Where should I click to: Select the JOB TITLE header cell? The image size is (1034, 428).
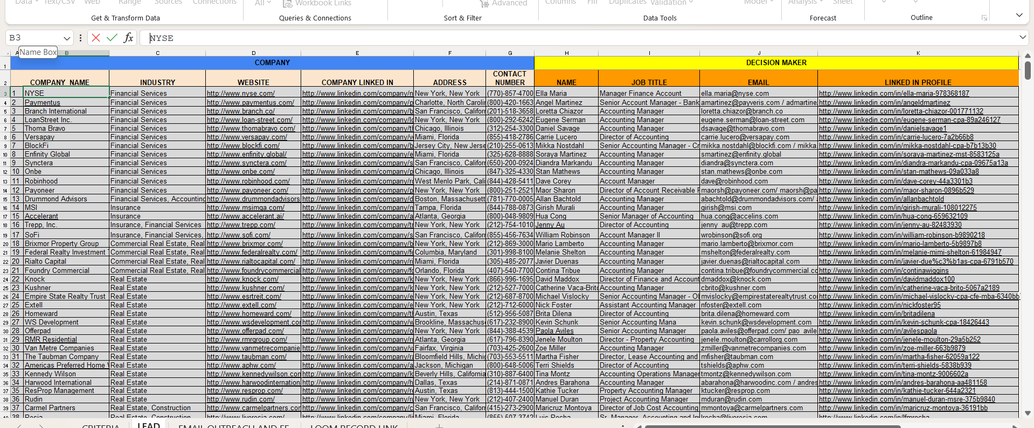click(649, 78)
